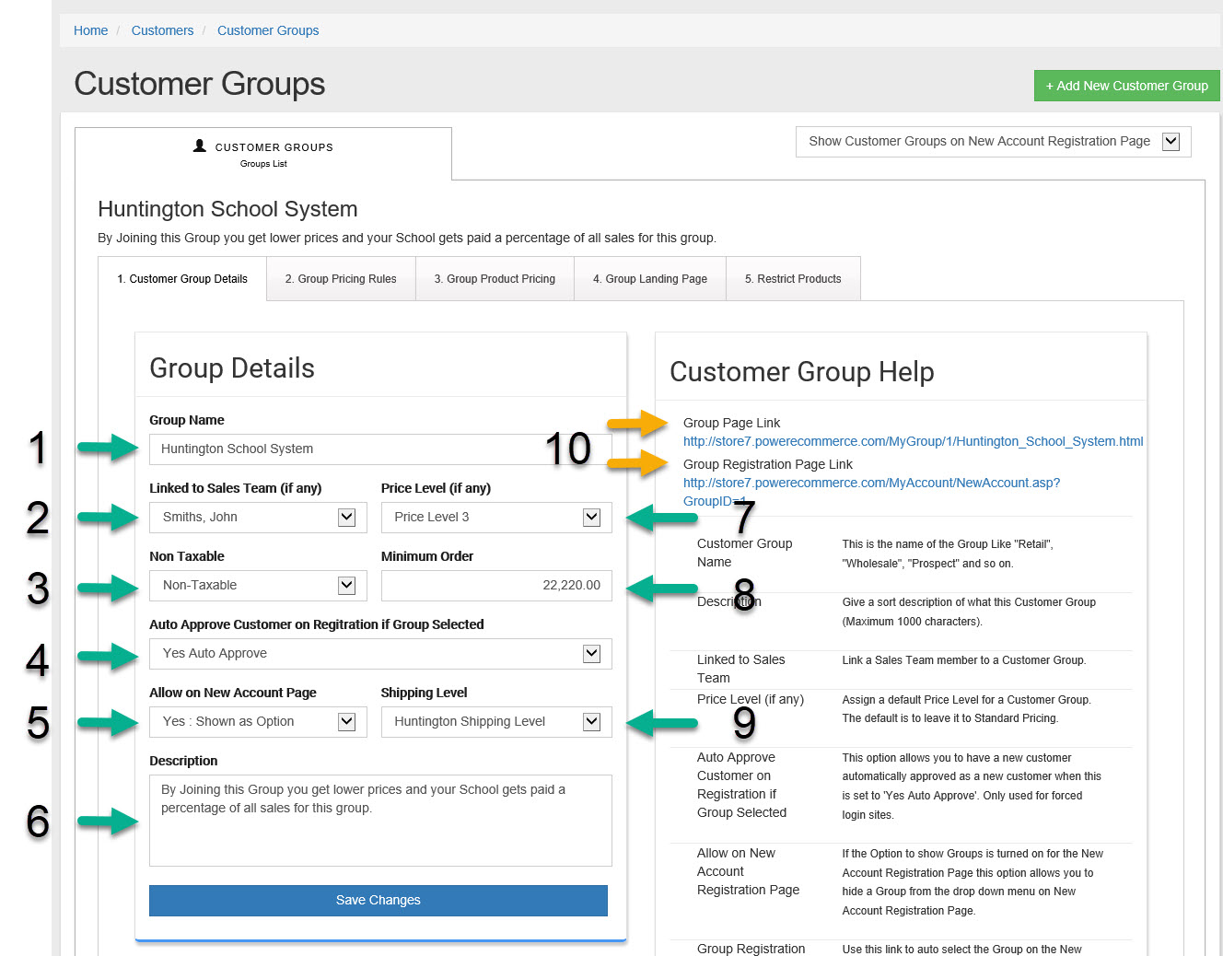The height and width of the screenshot is (956, 1223).
Task: Open the Group Page Link URL
Action: (913, 442)
